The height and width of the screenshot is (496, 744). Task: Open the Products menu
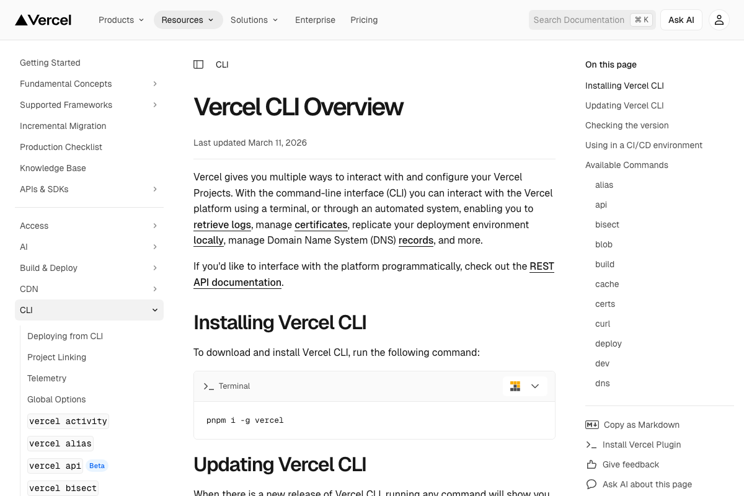(x=122, y=20)
